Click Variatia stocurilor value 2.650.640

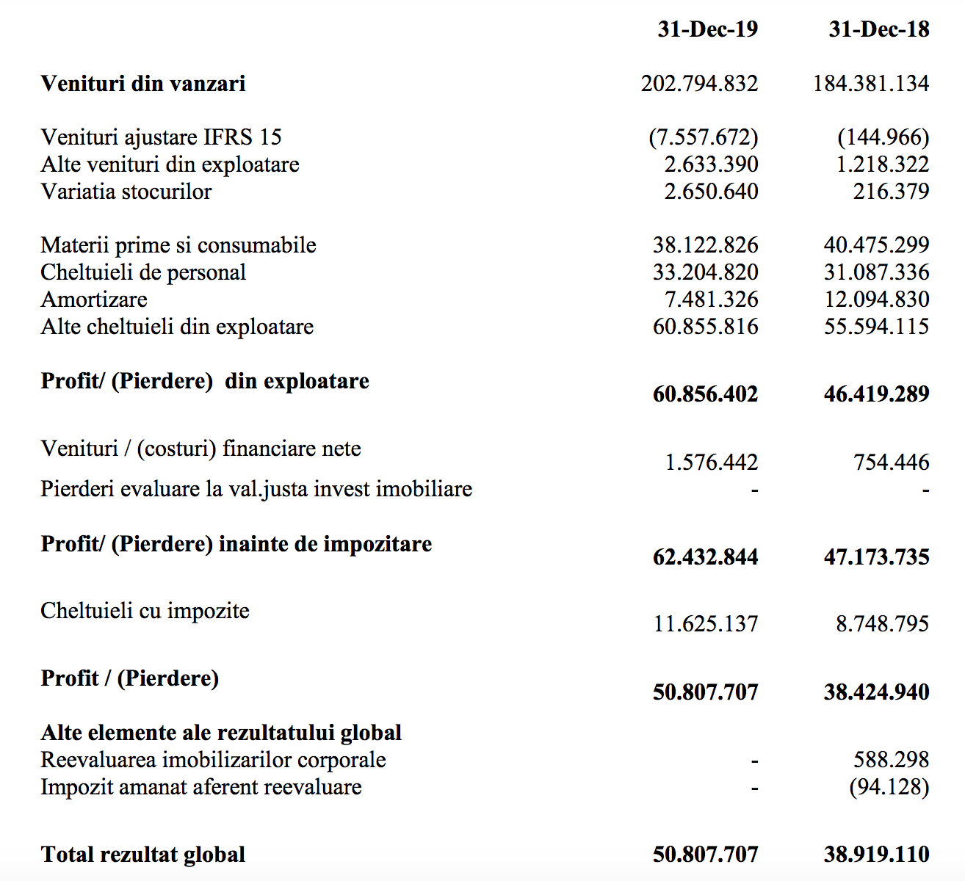(712, 192)
